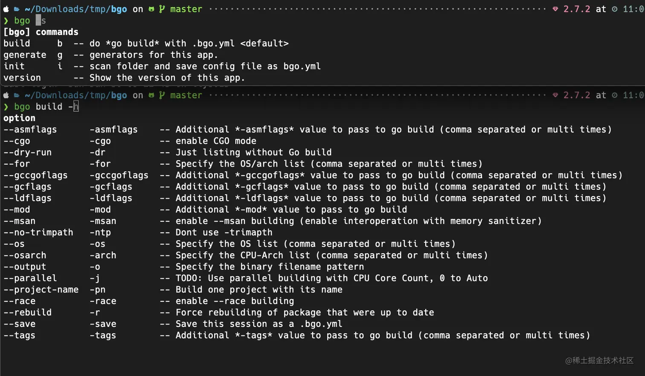645x376 pixels.
Task: Click the '--no-trimpath' option
Action: pos(38,233)
